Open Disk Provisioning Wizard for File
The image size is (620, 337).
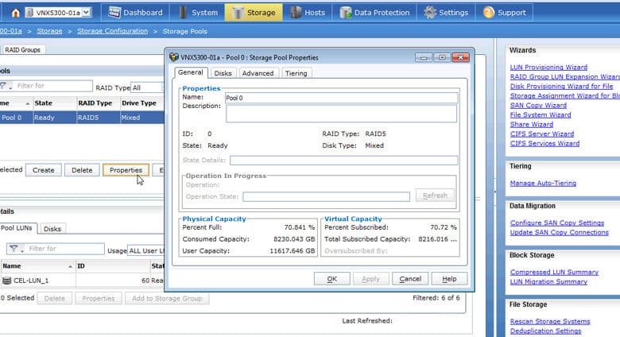[561, 86]
